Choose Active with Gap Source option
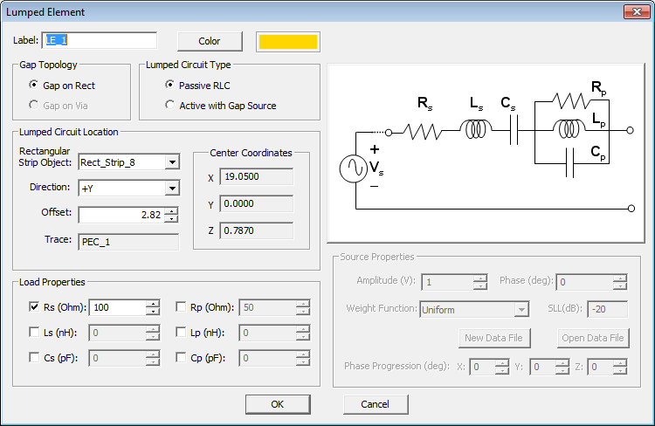This screenshot has height=426, width=655. (170, 106)
